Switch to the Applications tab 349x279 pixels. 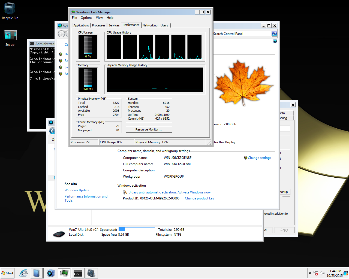81,25
